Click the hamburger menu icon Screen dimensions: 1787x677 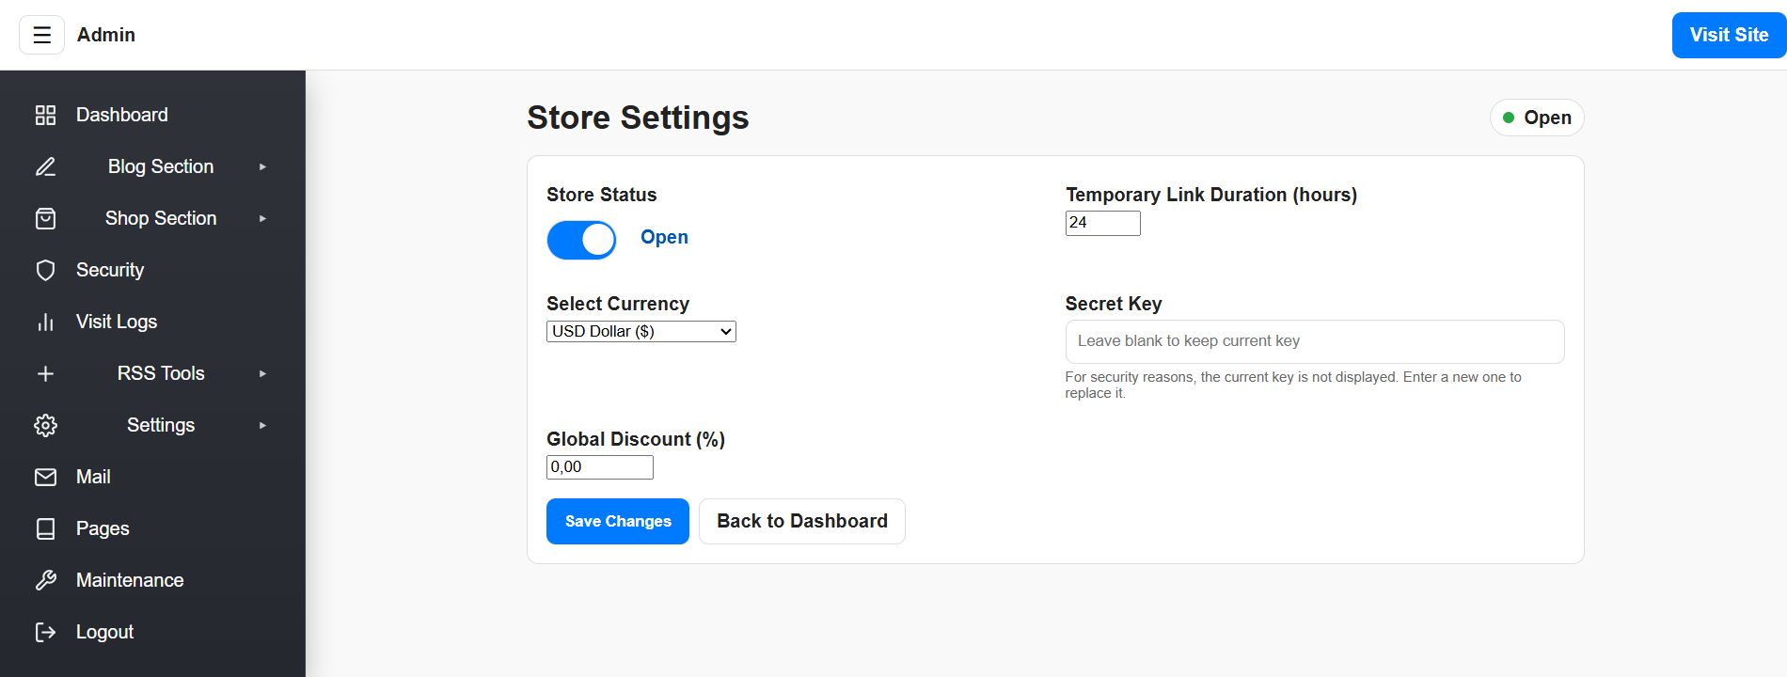[41, 35]
